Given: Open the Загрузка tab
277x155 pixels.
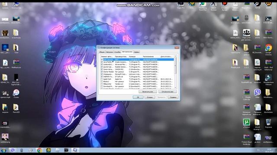Looking at the screenshot, I should tap(110, 52).
